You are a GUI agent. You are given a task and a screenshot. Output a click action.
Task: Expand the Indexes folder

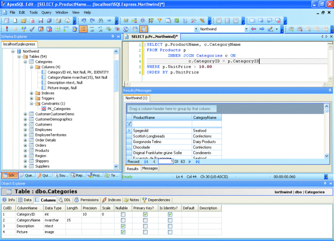(32, 93)
